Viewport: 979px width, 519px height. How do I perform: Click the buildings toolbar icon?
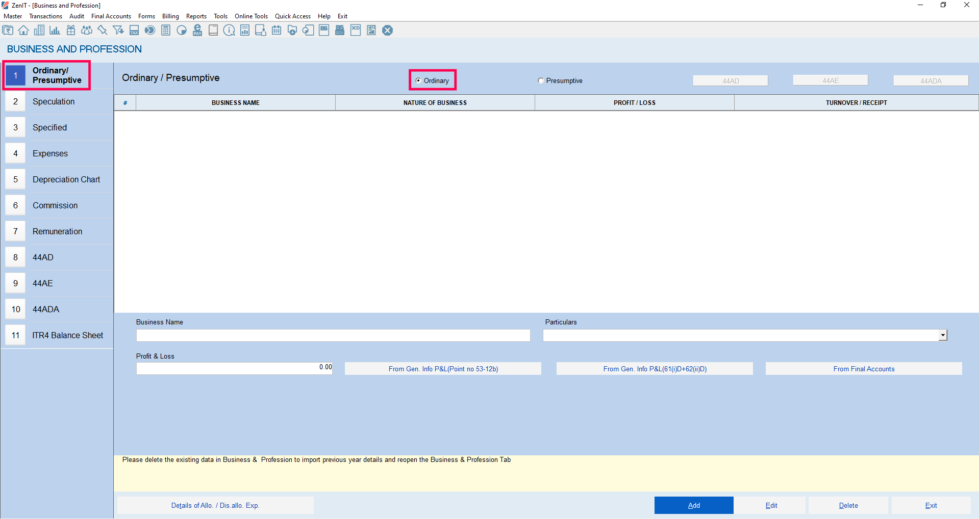tap(39, 31)
